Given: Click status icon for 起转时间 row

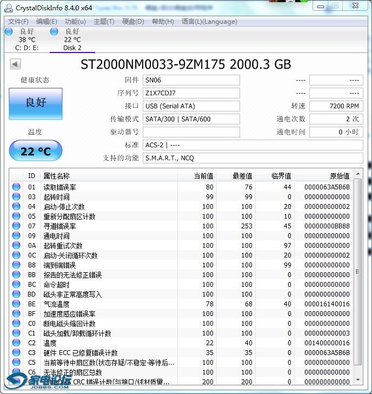Looking at the screenshot, I should click(x=16, y=196).
